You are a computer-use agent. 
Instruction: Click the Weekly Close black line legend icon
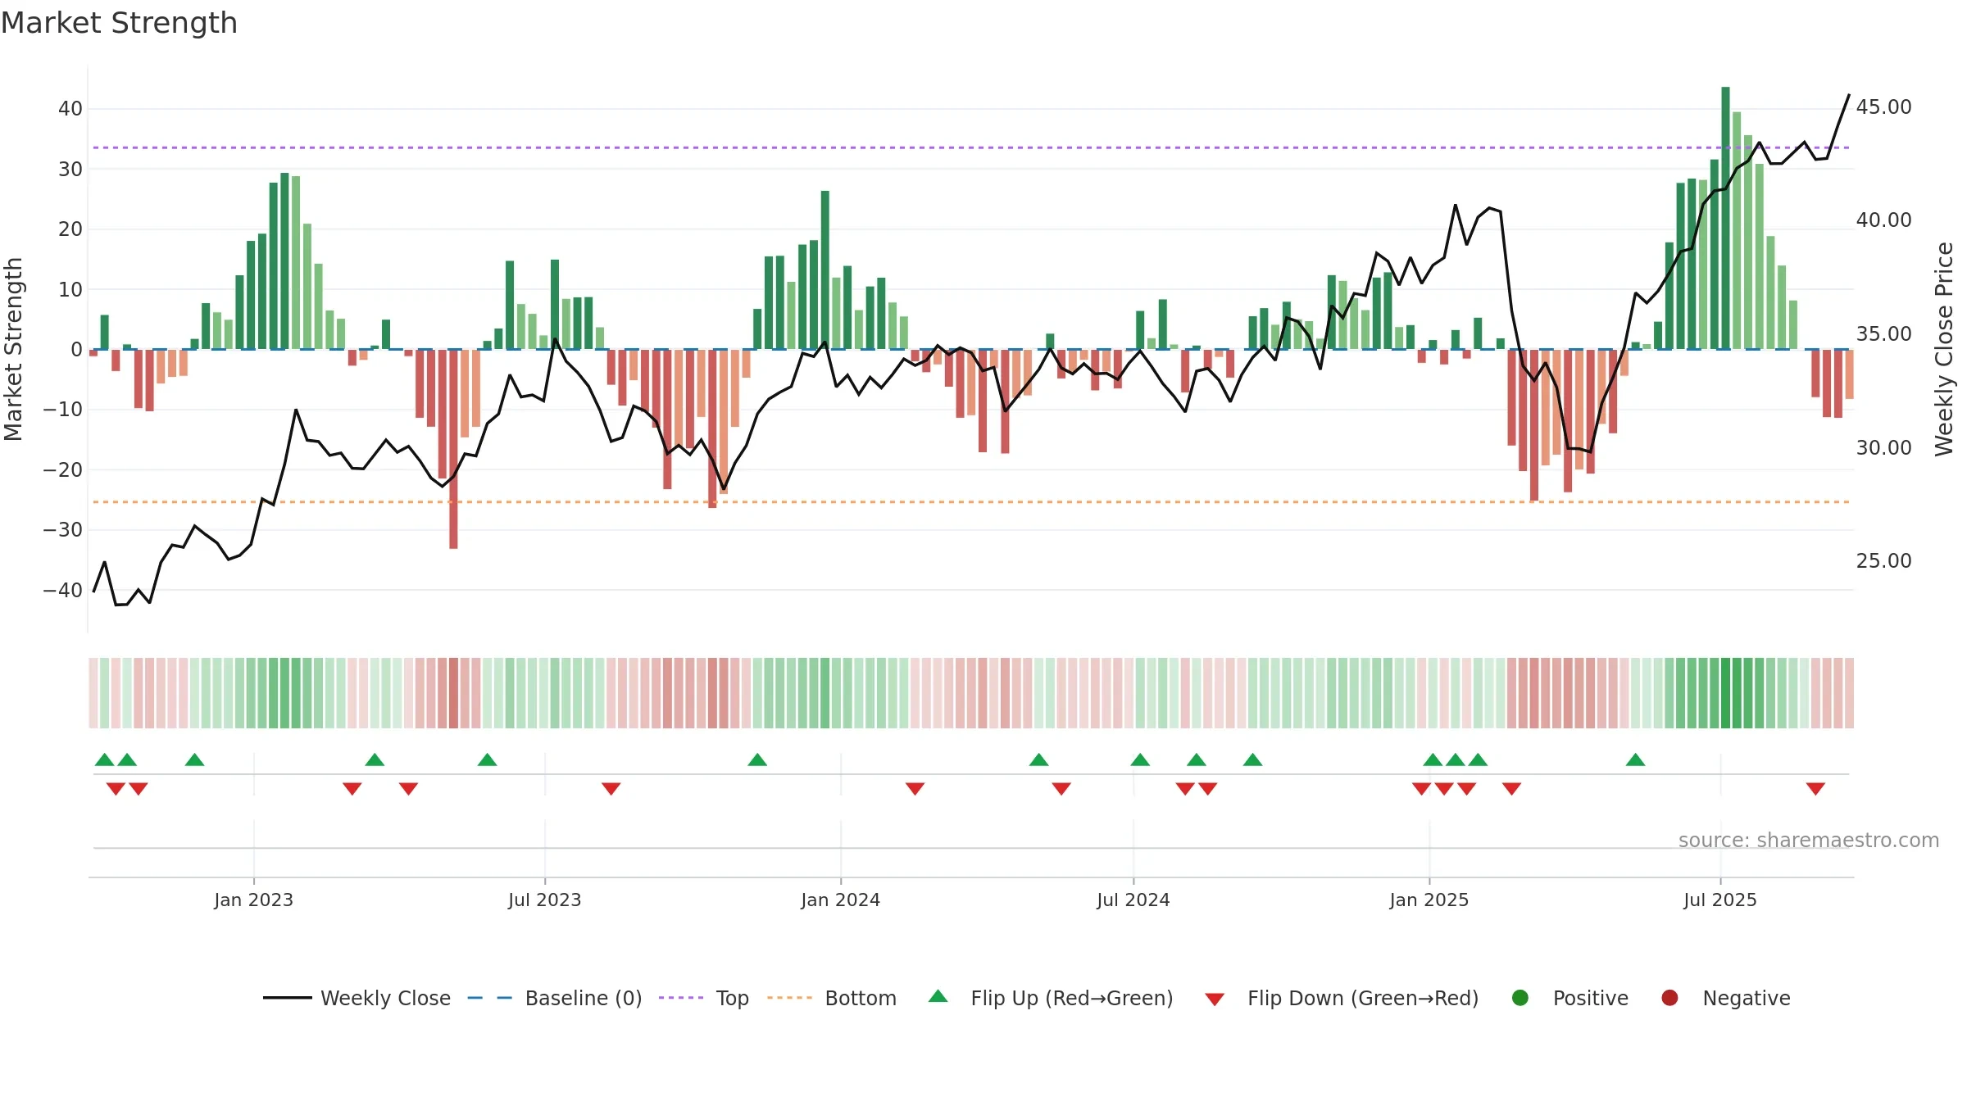click(287, 998)
